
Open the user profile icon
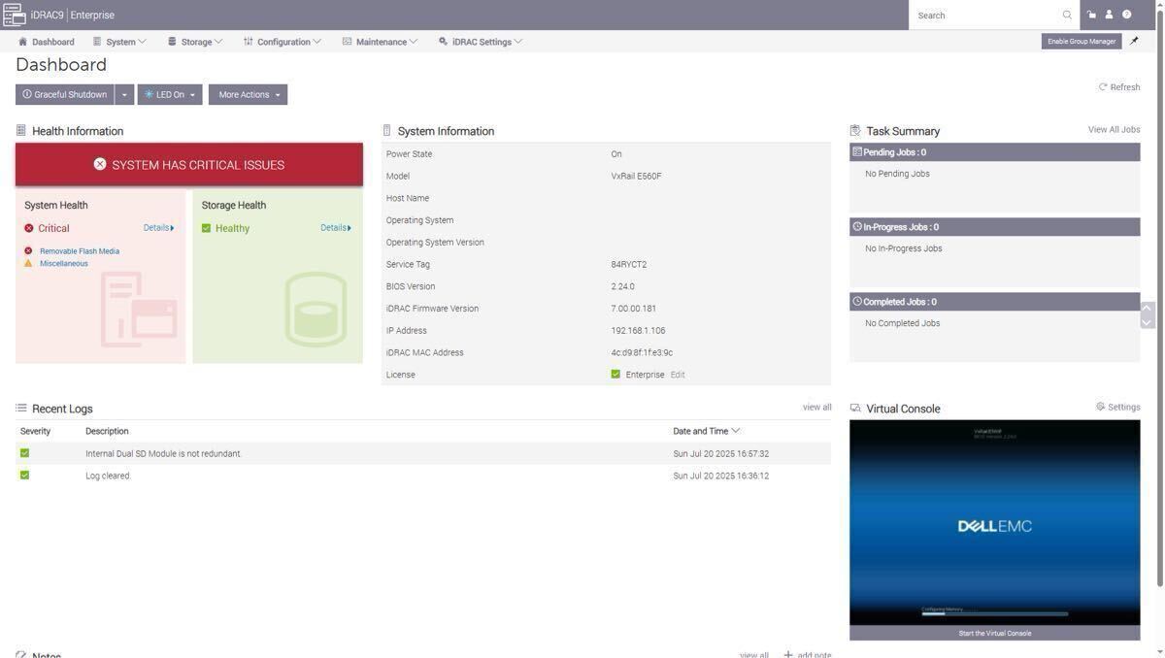click(1109, 15)
